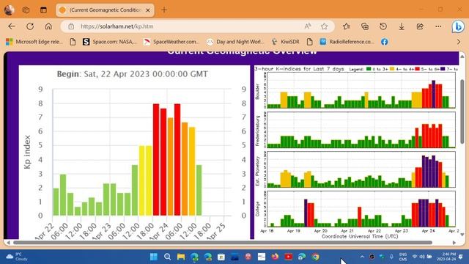Open the Read aloud option
The width and height of the screenshot is (469, 264).
click(x=308, y=26)
